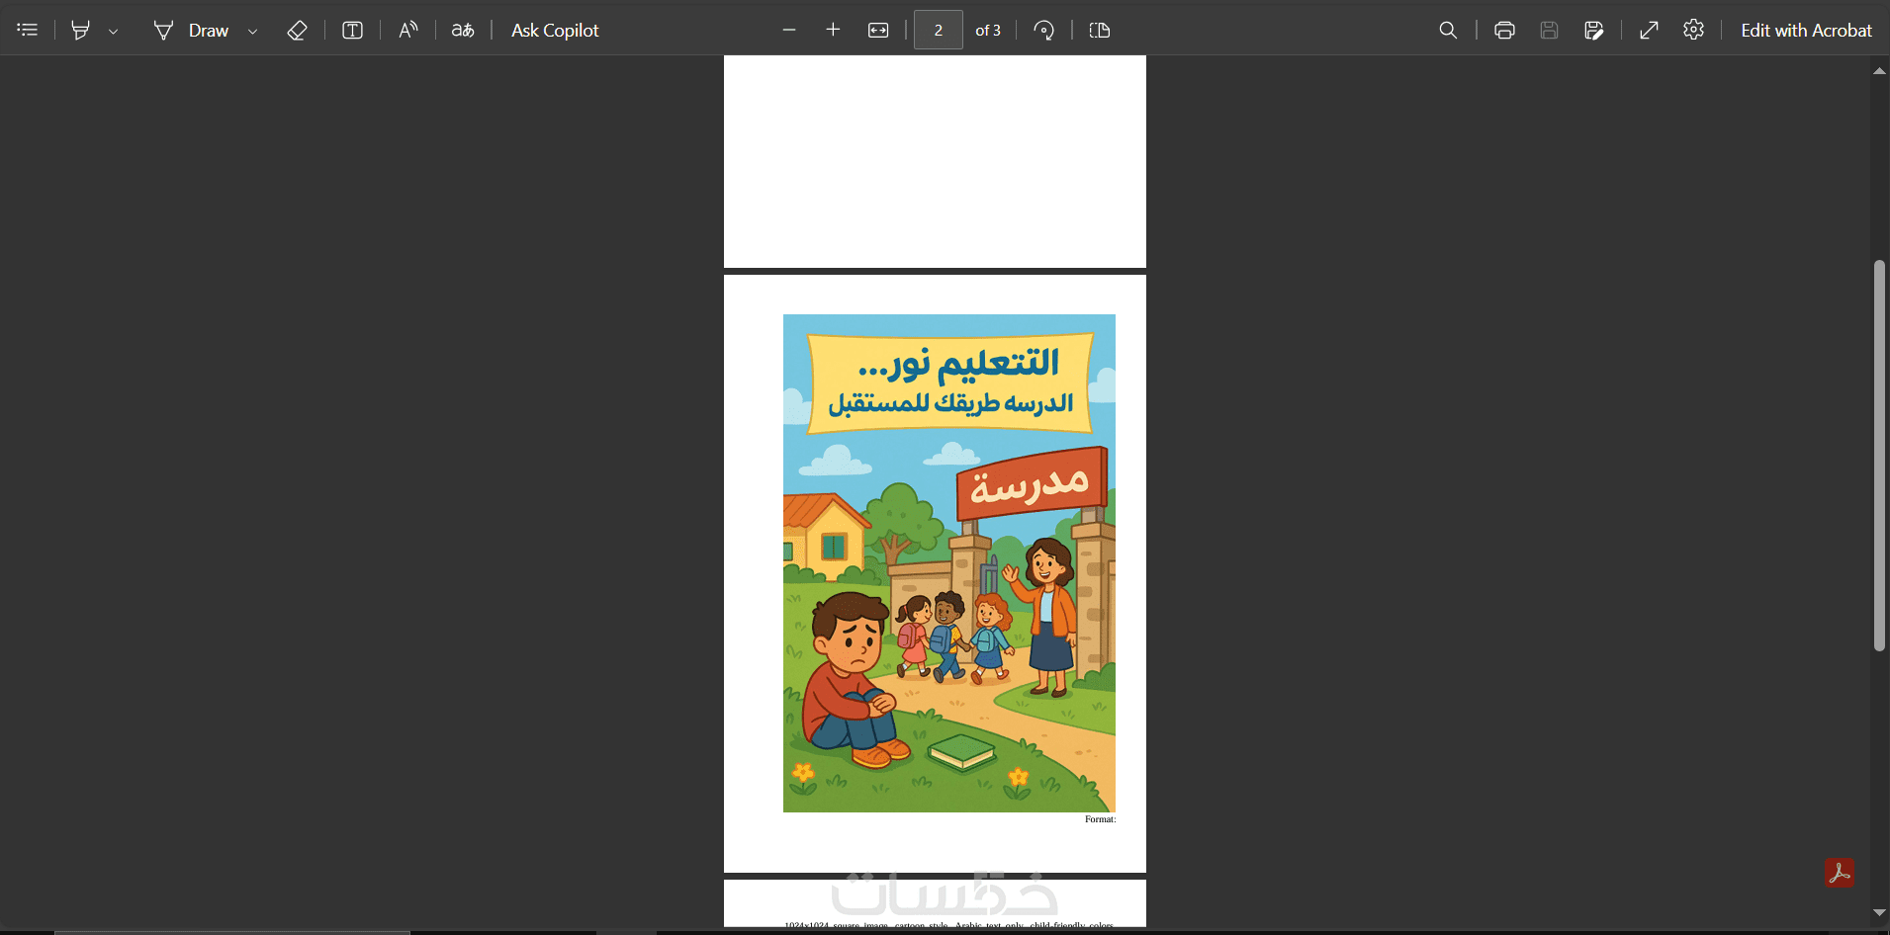
Task: Toggle Fit to width
Action: (878, 30)
